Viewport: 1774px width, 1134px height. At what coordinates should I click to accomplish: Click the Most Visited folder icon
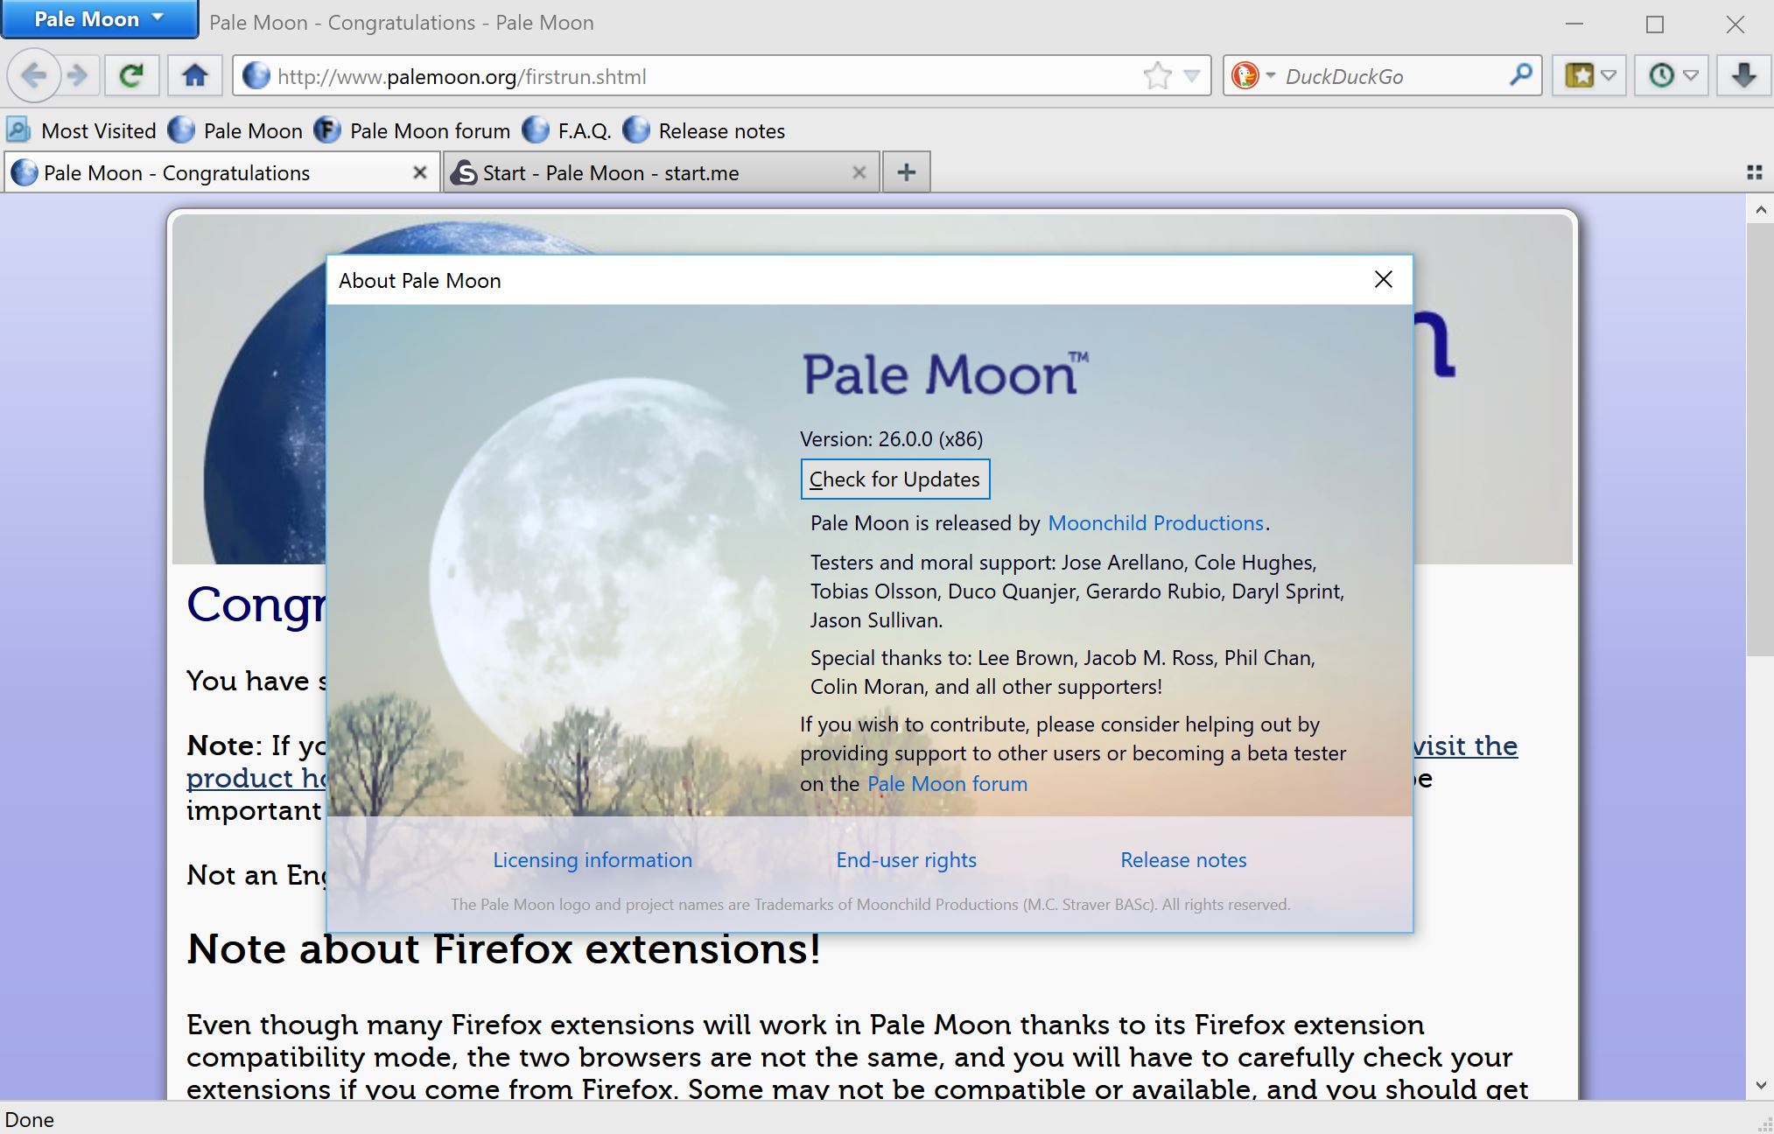click(x=18, y=130)
